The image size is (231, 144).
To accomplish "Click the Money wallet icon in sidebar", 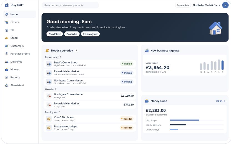I will coord(7,70).
